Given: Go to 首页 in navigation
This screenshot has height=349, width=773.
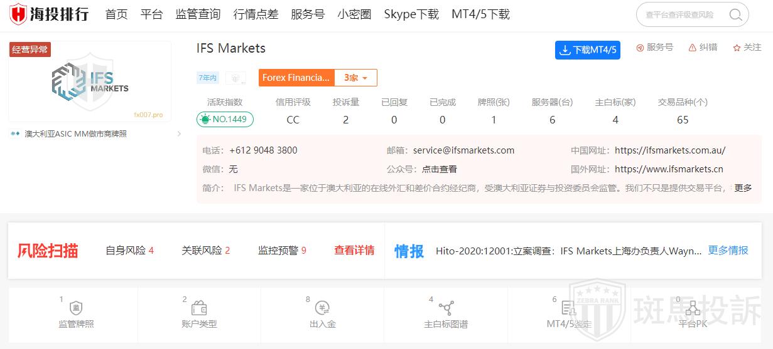Looking at the screenshot, I should pyautogui.click(x=116, y=14).
